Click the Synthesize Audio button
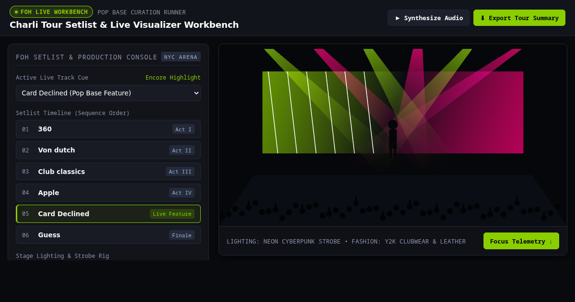 428,18
